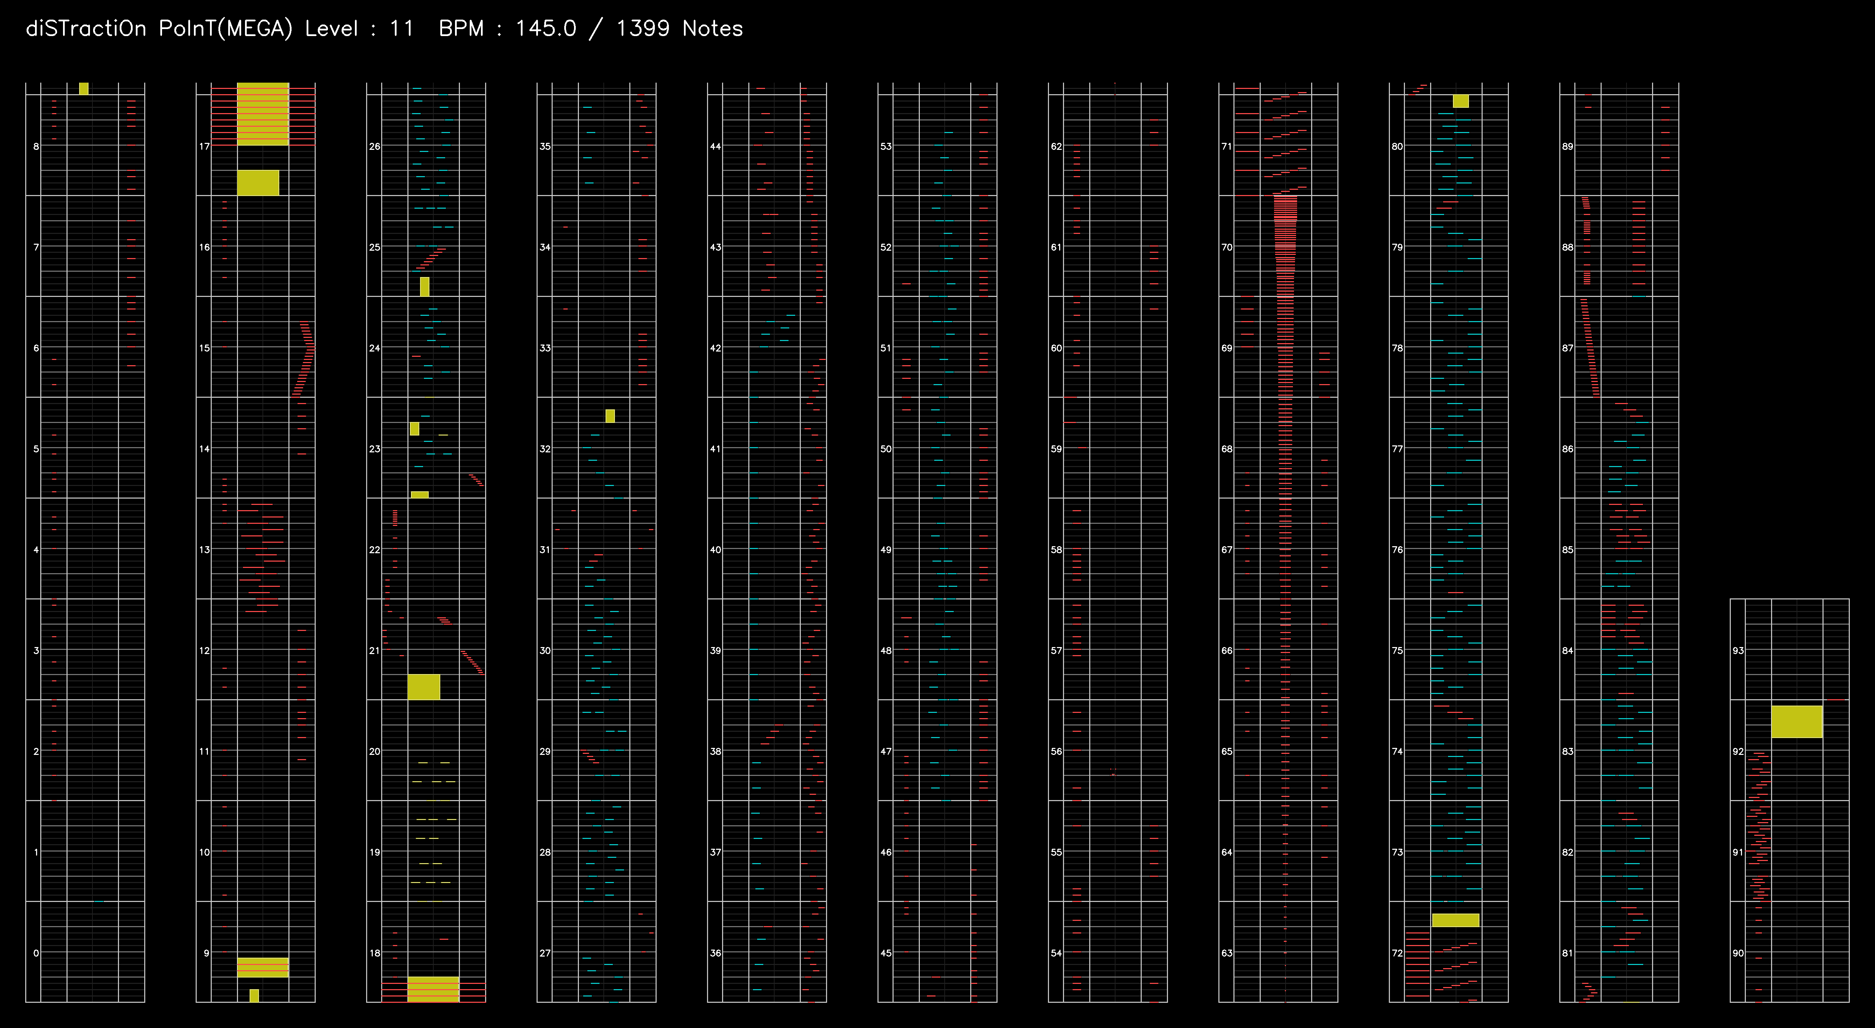Select the narrow yellow block above measure 24

[x=424, y=286]
